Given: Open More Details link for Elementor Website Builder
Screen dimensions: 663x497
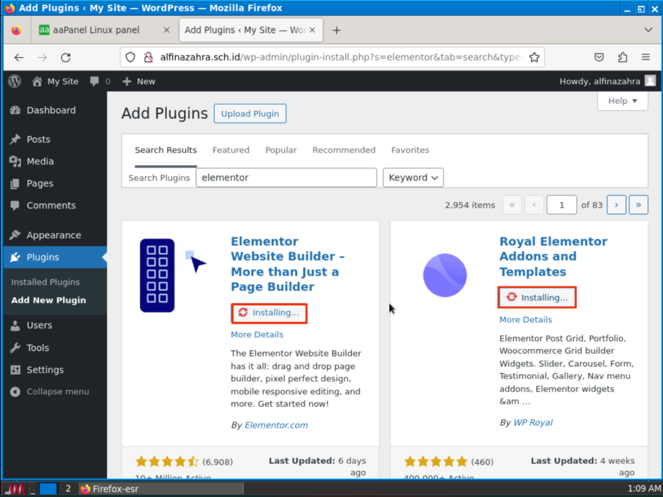Looking at the screenshot, I should [257, 335].
